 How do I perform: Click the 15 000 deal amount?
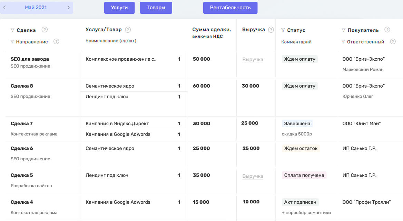pos(201,202)
